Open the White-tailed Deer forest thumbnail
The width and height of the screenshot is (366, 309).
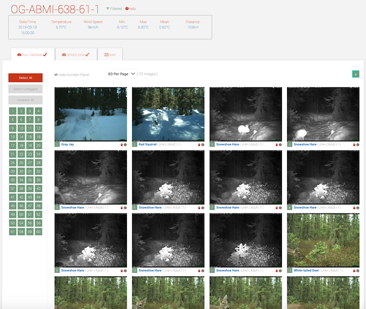(x=323, y=240)
